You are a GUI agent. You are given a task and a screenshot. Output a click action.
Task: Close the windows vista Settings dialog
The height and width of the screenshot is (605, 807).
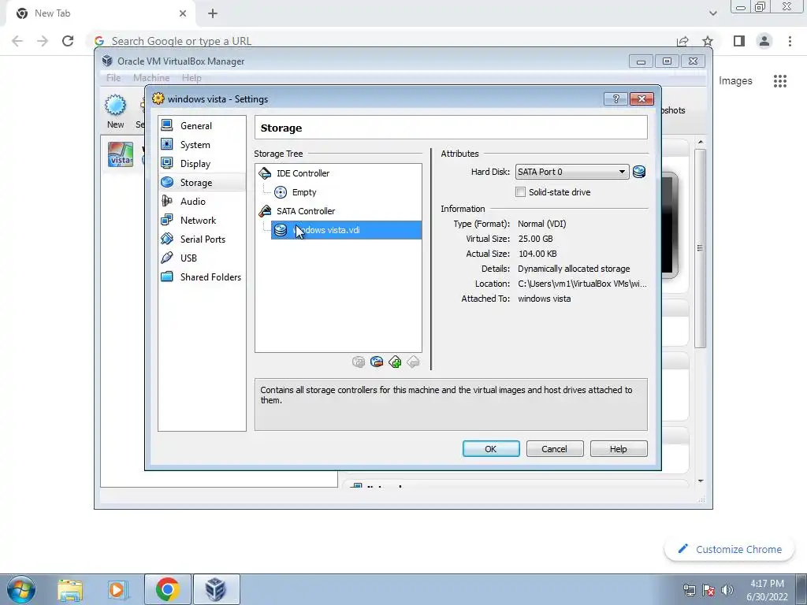click(642, 98)
